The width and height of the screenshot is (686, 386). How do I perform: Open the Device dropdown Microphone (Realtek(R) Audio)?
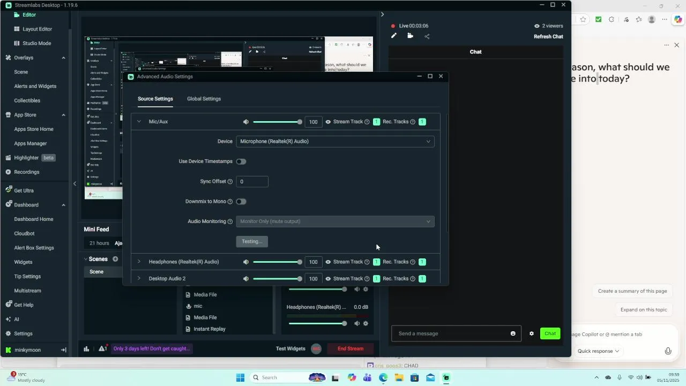[x=335, y=142]
